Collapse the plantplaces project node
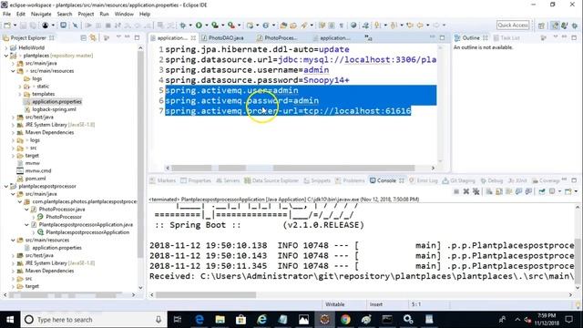The width and height of the screenshot is (583, 328). [x=6, y=56]
